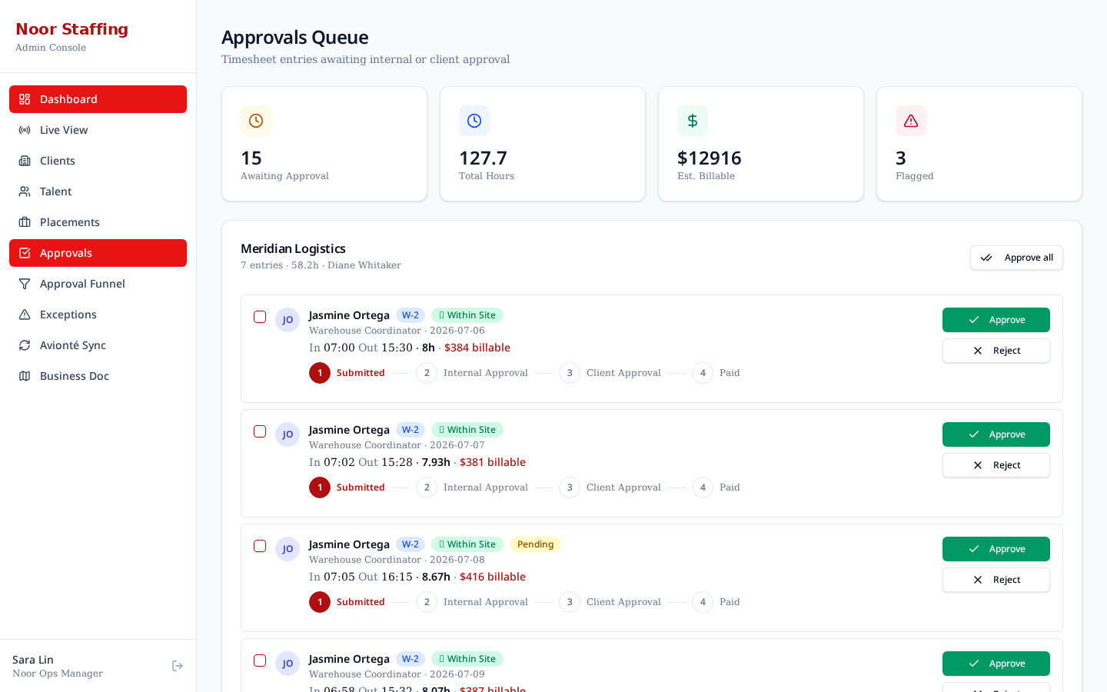The image size is (1107, 692).
Task: Click Within Site badge on 2026-07-06 entry
Action: tap(467, 315)
